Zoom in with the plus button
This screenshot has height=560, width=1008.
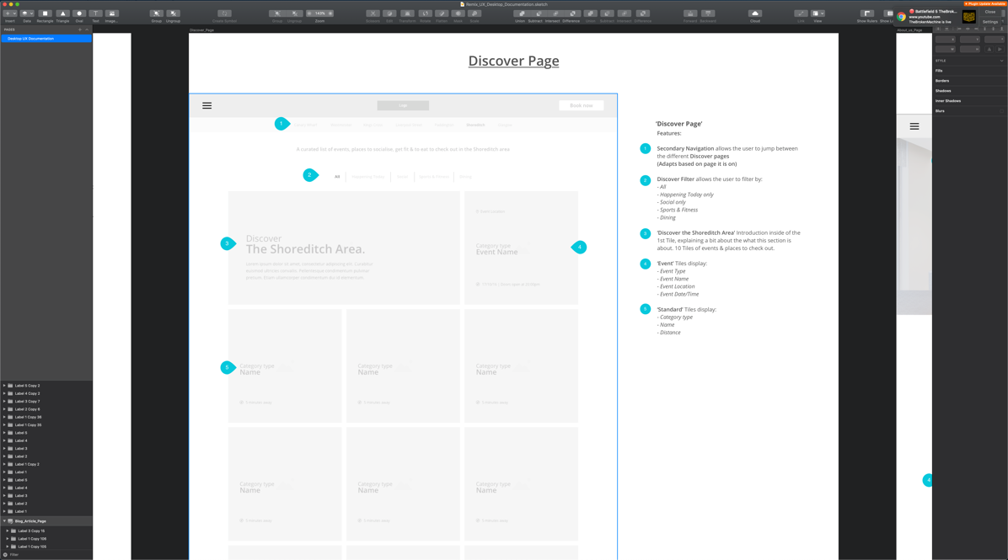[x=330, y=13]
